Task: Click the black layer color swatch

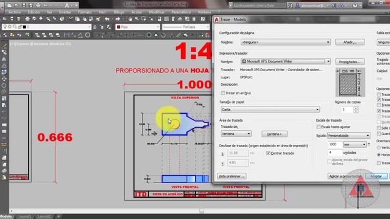Action: [24, 27]
